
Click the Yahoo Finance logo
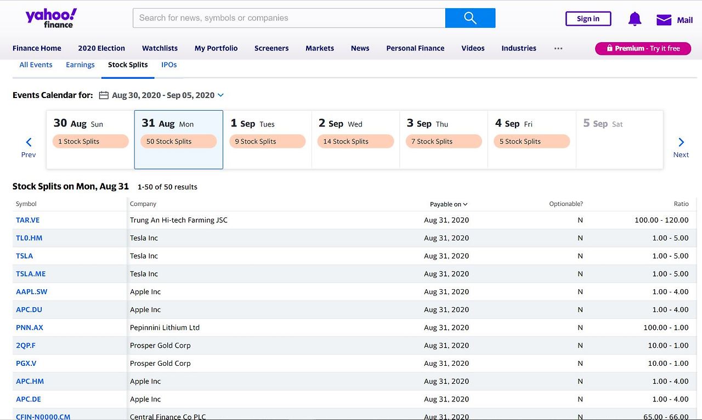click(51, 18)
